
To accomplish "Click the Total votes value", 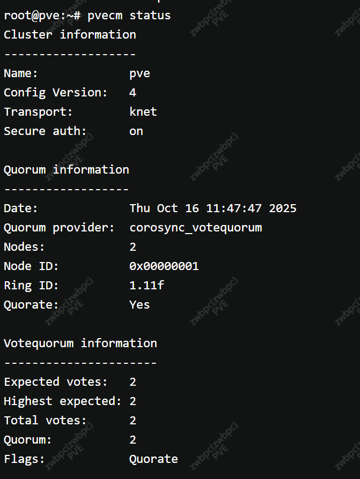I will click(x=133, y=420).
